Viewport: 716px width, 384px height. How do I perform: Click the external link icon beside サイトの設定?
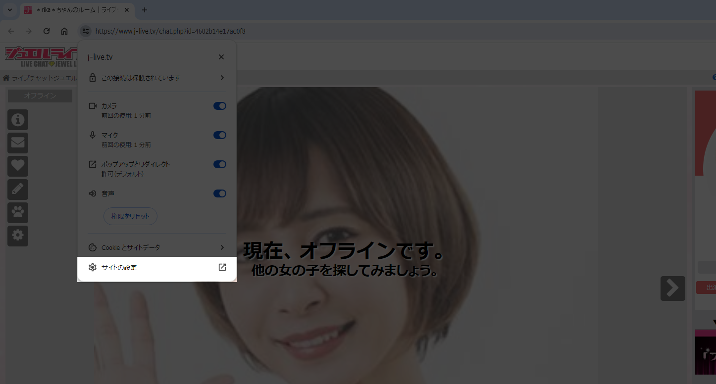click(x=222, y=267)
